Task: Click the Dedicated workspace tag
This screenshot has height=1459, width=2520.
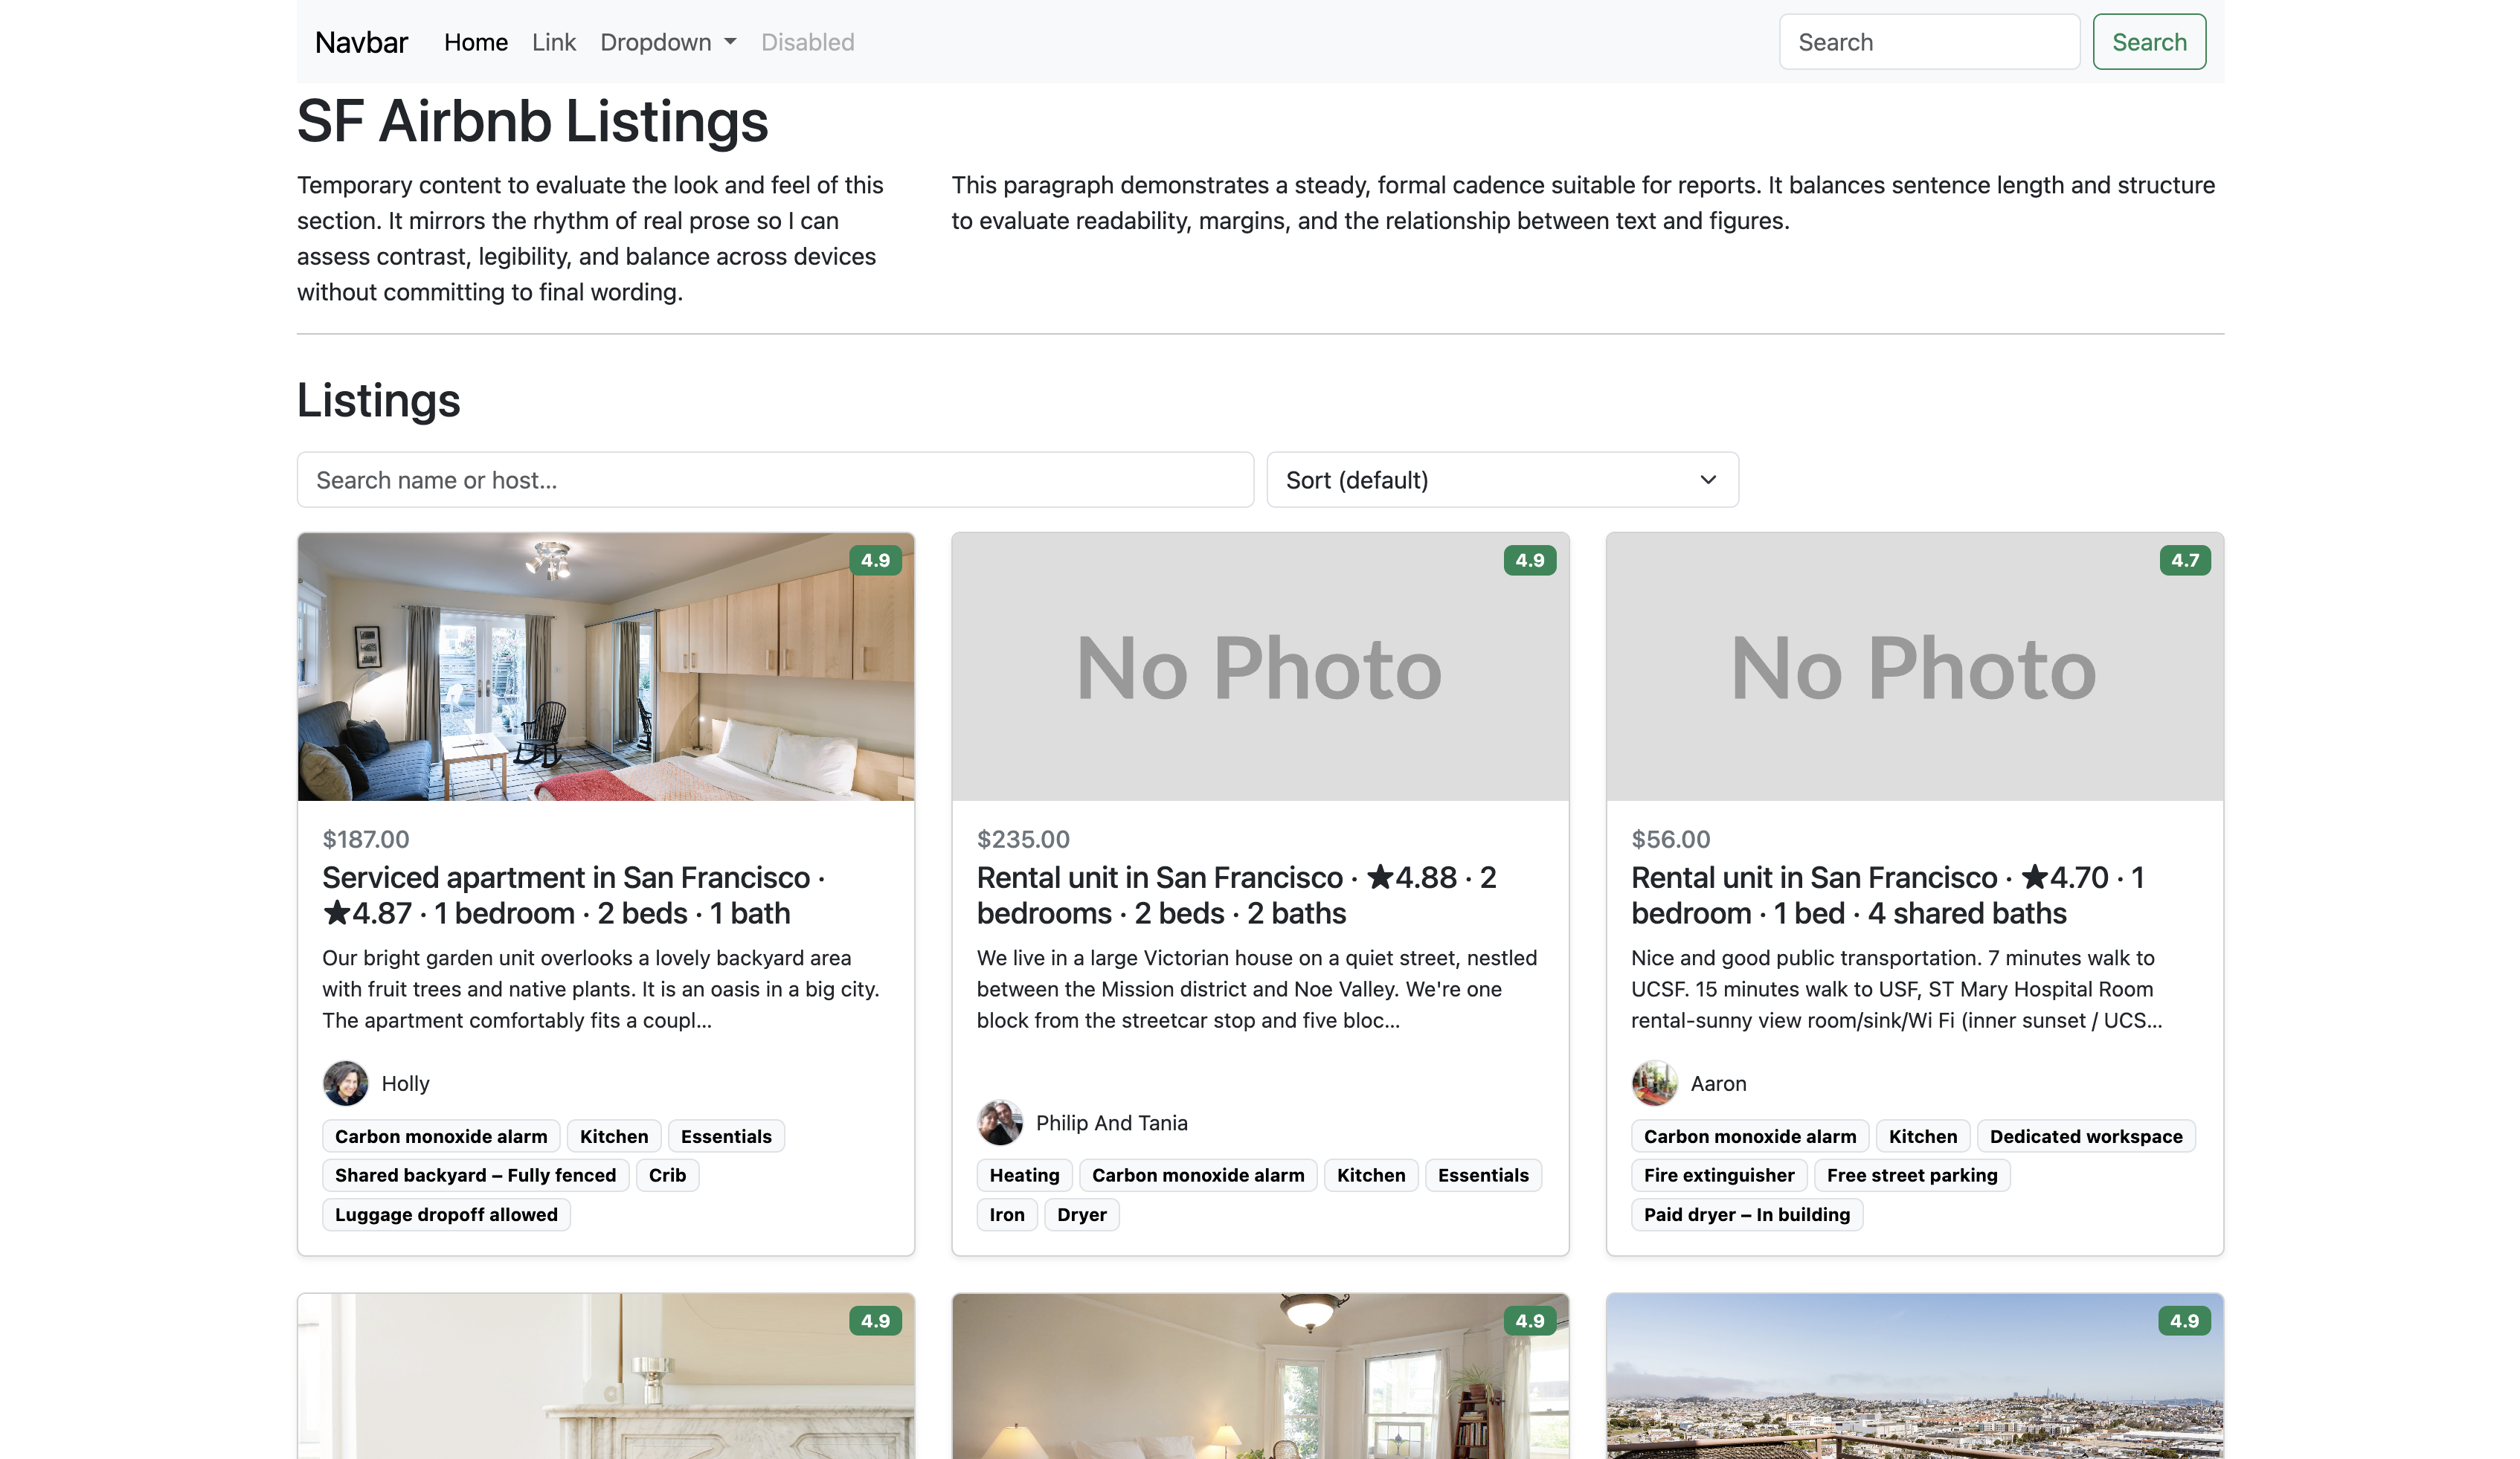Action: [x=2086, y=1136]
